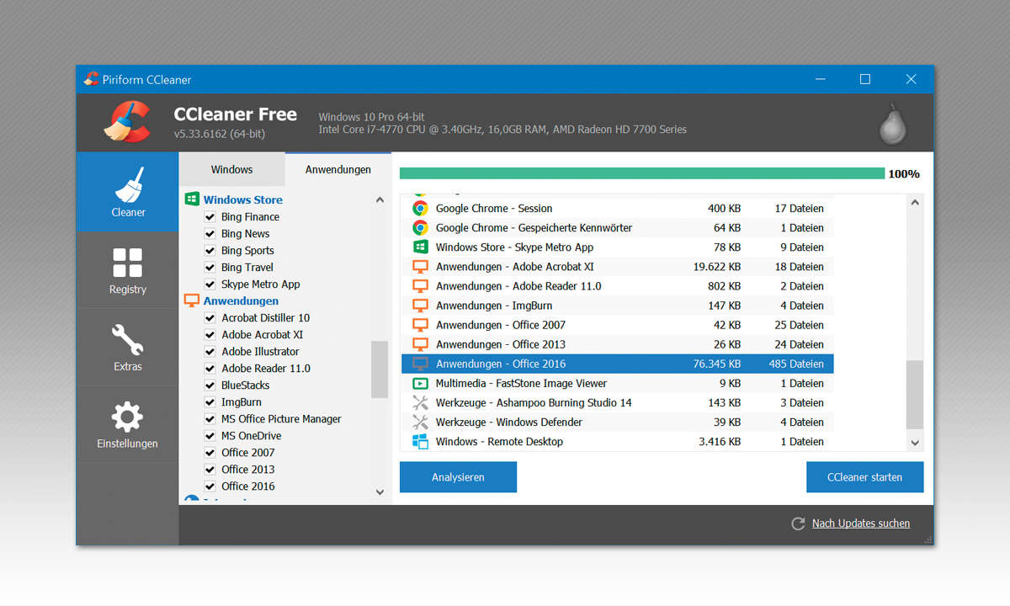The height and width of the screenshot is (606, 1010).
Task: Click monitor icon beside Adobe Reader 11.0 result
Action: click(420, 286)
